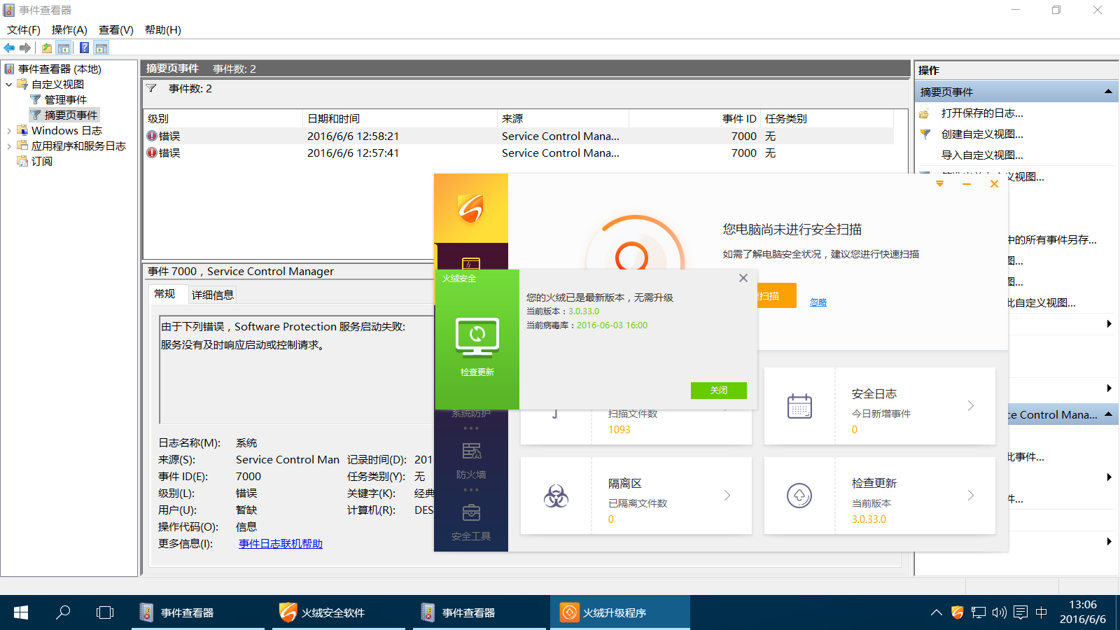Switch to 火绒升级程序 taskbar button
1120x630 pixels.
(619, 612)
